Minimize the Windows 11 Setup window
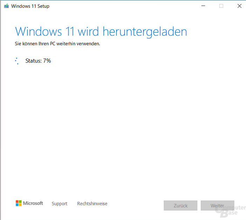 pyautogui.click(x=203, y=6)
